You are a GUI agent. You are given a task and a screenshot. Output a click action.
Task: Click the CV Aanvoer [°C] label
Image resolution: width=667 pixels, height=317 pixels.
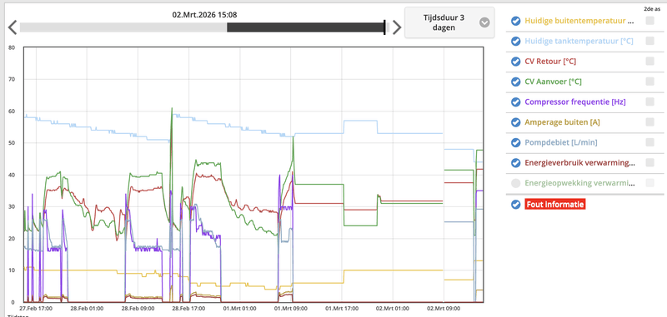553,82
